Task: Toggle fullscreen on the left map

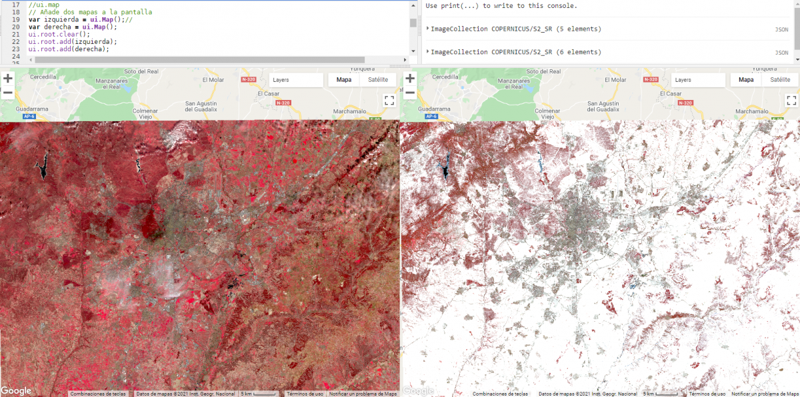Action: [389, 101]
